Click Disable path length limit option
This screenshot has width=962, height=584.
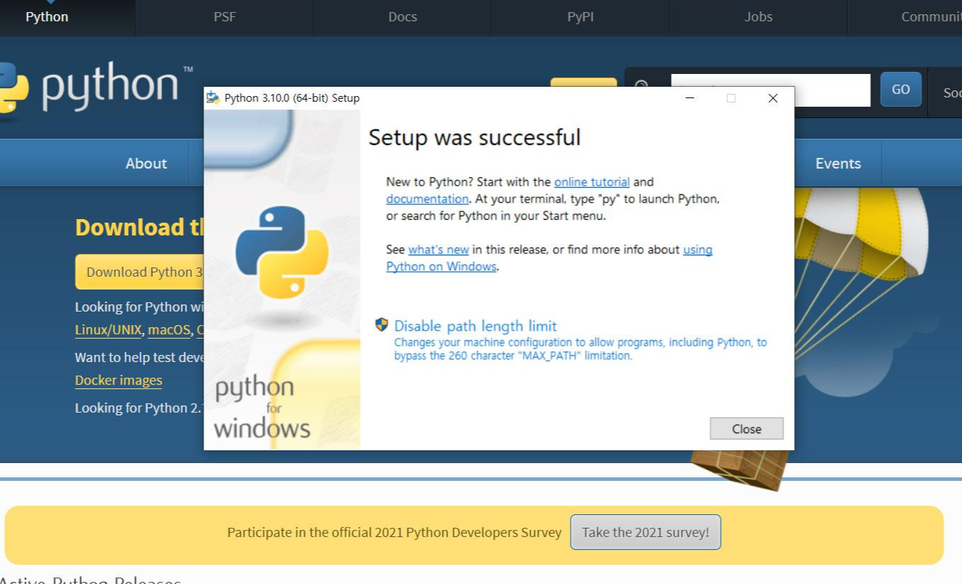(x=475, y=326)
